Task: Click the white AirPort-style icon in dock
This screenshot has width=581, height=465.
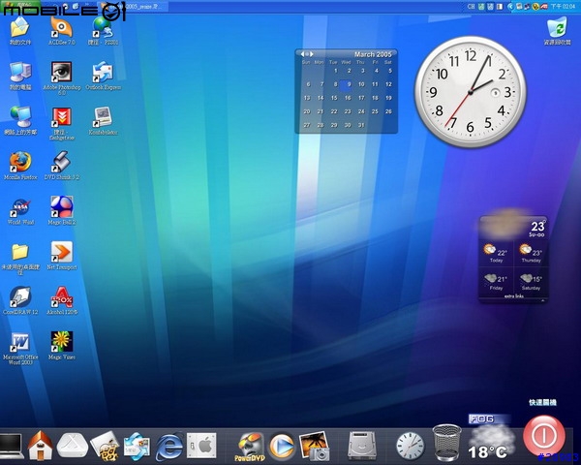Action: coord(73,446)
